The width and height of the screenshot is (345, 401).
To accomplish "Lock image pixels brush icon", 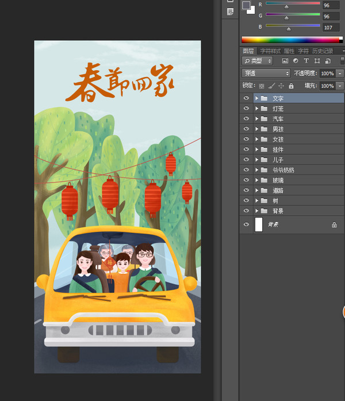I will pyautogui.click(x=271, y=86).
